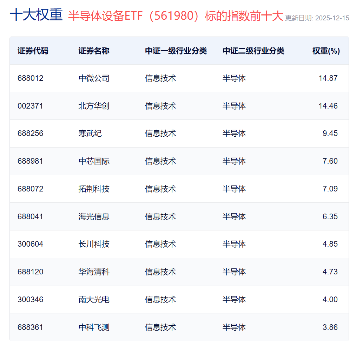Click 半导体 in the 中微公司 row

tap(234, 78)
